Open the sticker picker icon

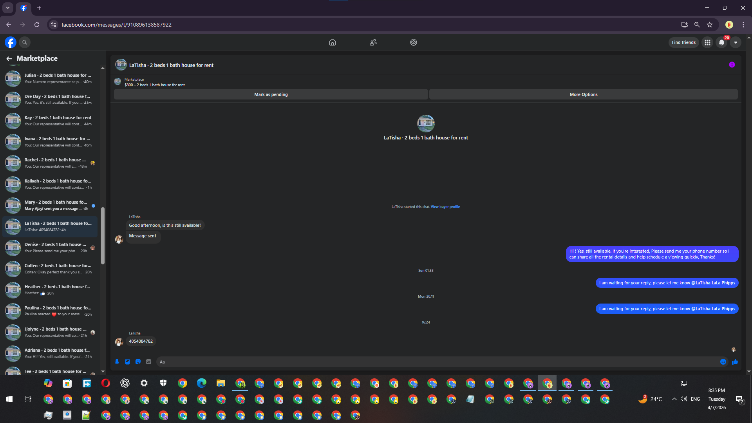click(x=138, y=362)
